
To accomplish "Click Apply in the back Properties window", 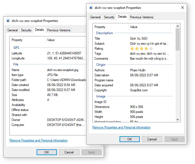I will pos(92,152).
